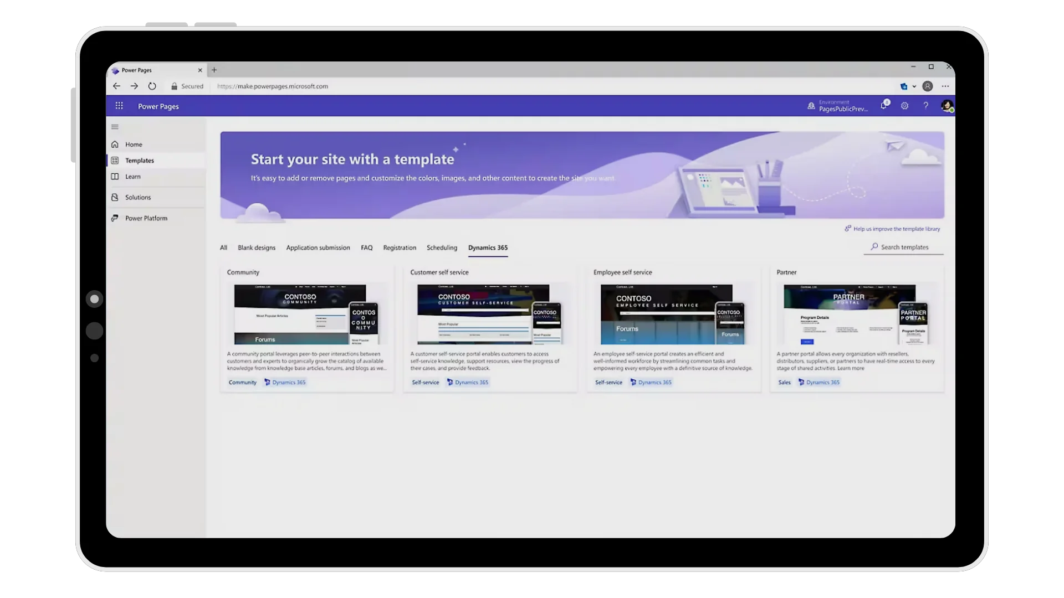Viewport: 1064px width, 598px height.
Task: Open the Employee self service template thumbnail
Action: (673, 315)
